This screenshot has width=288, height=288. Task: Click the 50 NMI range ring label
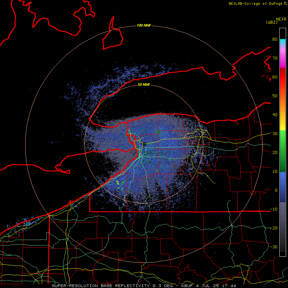(x=144, y=85)
